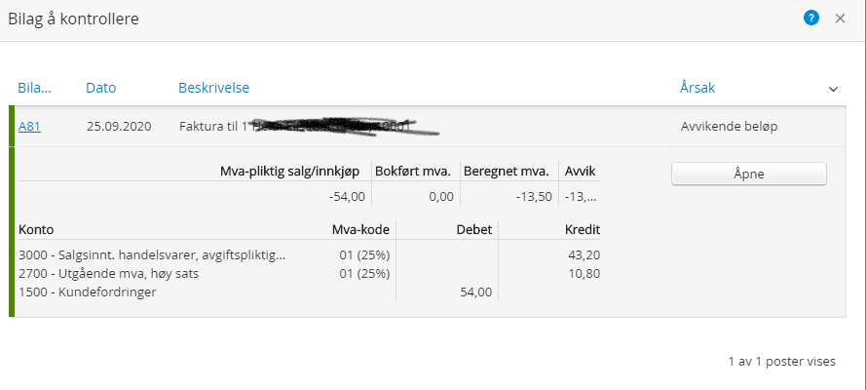The width and height of the screenshot is (866, 390).
Task: Click the Åpne button
Action: (749, 174)
